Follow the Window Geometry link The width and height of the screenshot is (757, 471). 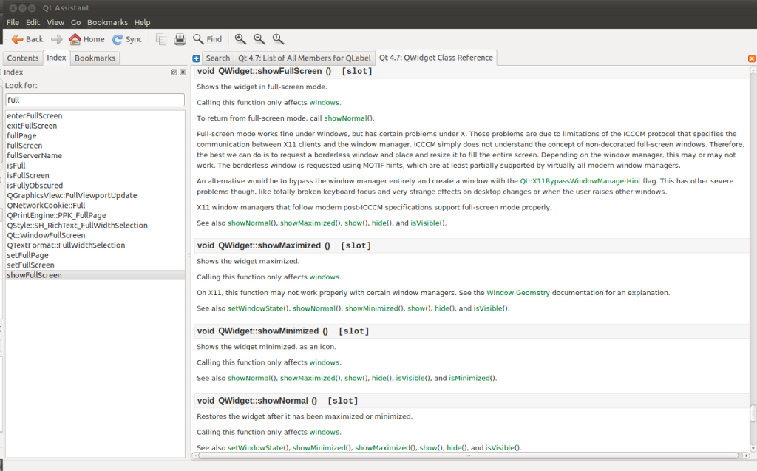coord(518,293)
